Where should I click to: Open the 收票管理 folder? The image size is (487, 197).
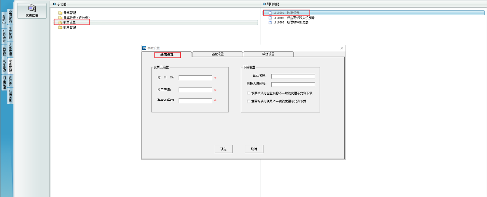69,27
